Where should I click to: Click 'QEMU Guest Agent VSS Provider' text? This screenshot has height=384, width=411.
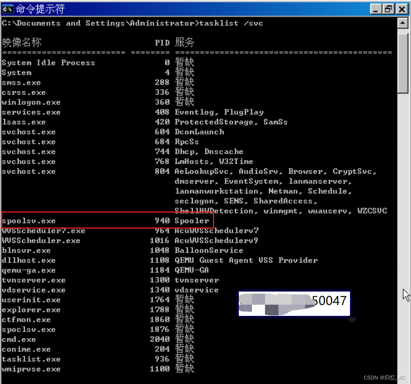click(x=246, y=260)
